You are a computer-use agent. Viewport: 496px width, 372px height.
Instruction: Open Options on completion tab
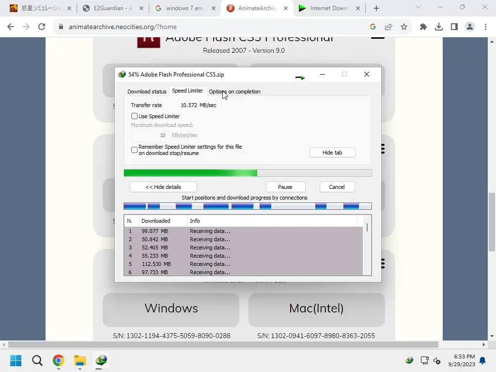click(234, 92)
